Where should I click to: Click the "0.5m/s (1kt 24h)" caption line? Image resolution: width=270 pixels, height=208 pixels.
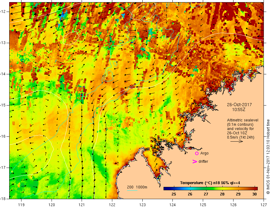[x=241, y=137]
